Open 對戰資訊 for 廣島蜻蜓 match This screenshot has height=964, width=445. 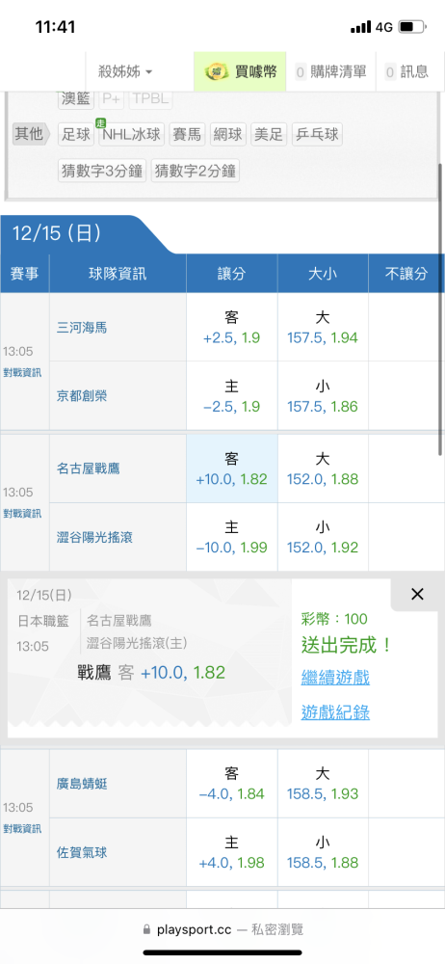pyautogui.click(x=22, y=829)
